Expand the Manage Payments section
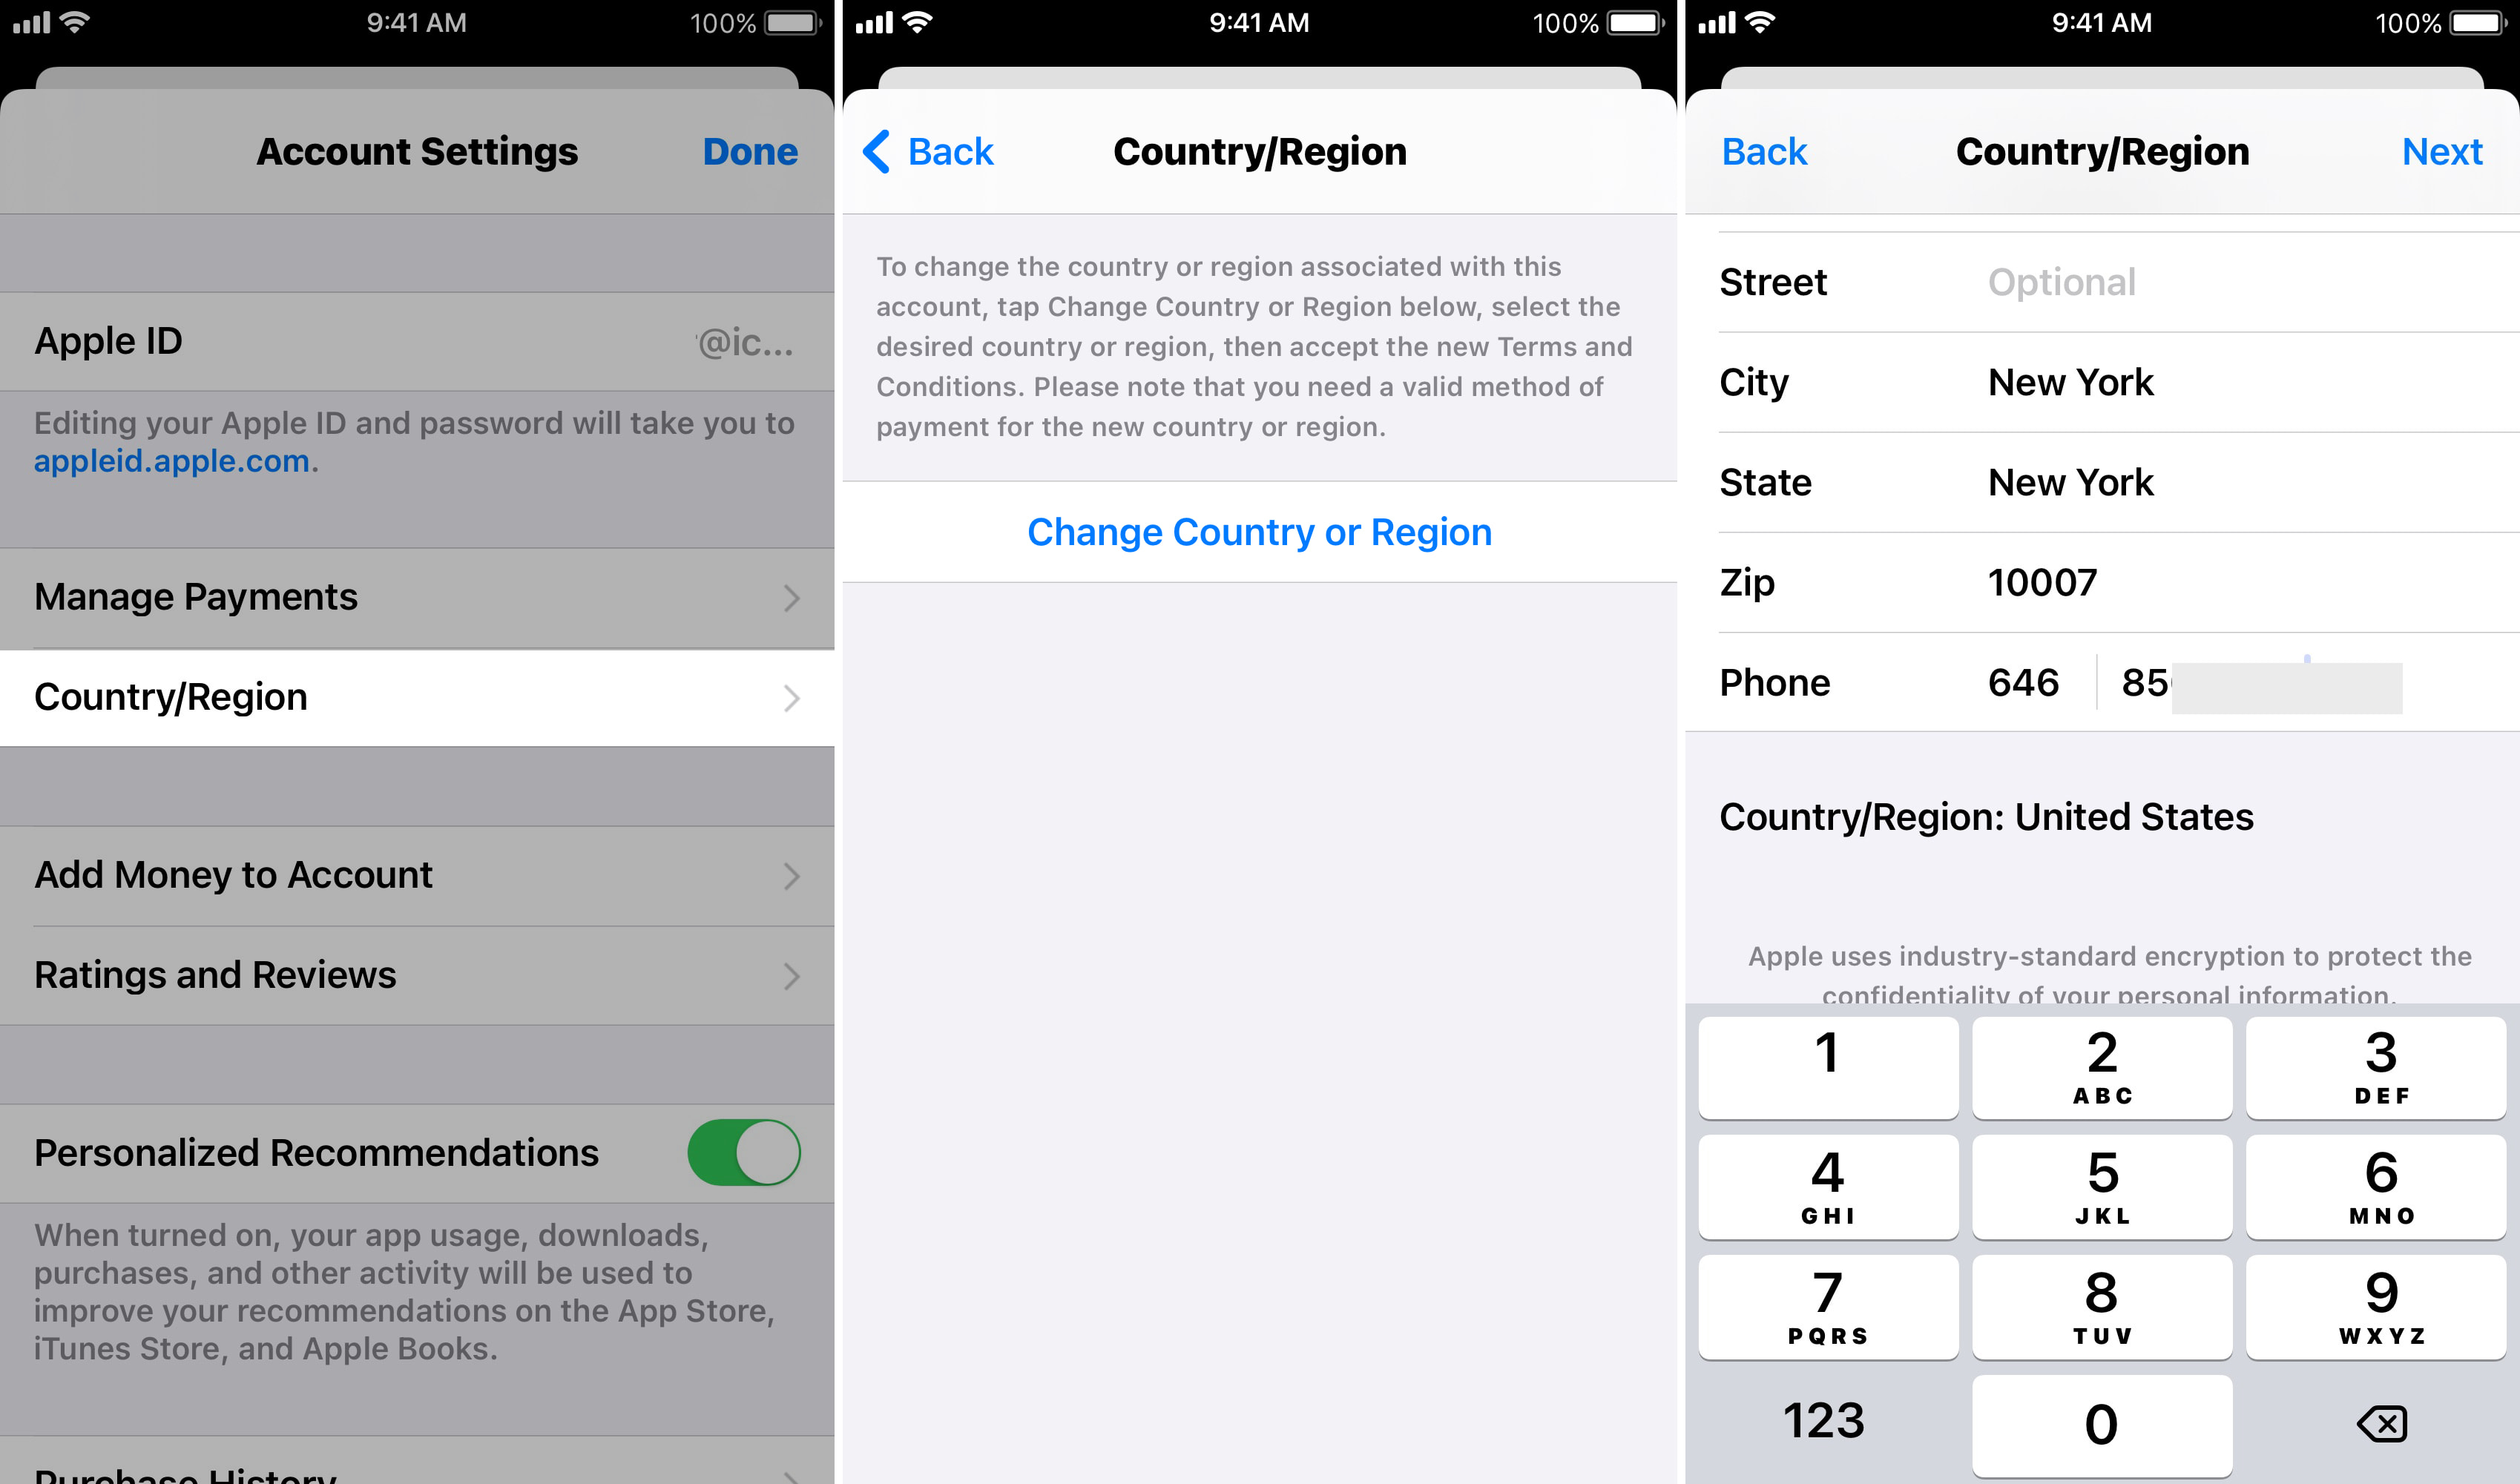 coord(419,597)
